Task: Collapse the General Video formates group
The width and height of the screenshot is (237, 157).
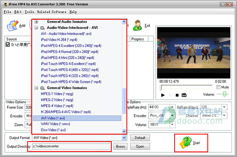Action: [36, 88]
